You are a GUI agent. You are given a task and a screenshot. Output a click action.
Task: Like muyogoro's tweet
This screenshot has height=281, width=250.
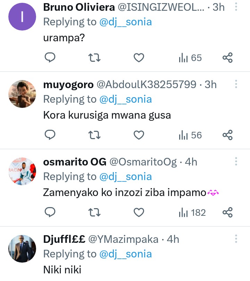point(139,135)
